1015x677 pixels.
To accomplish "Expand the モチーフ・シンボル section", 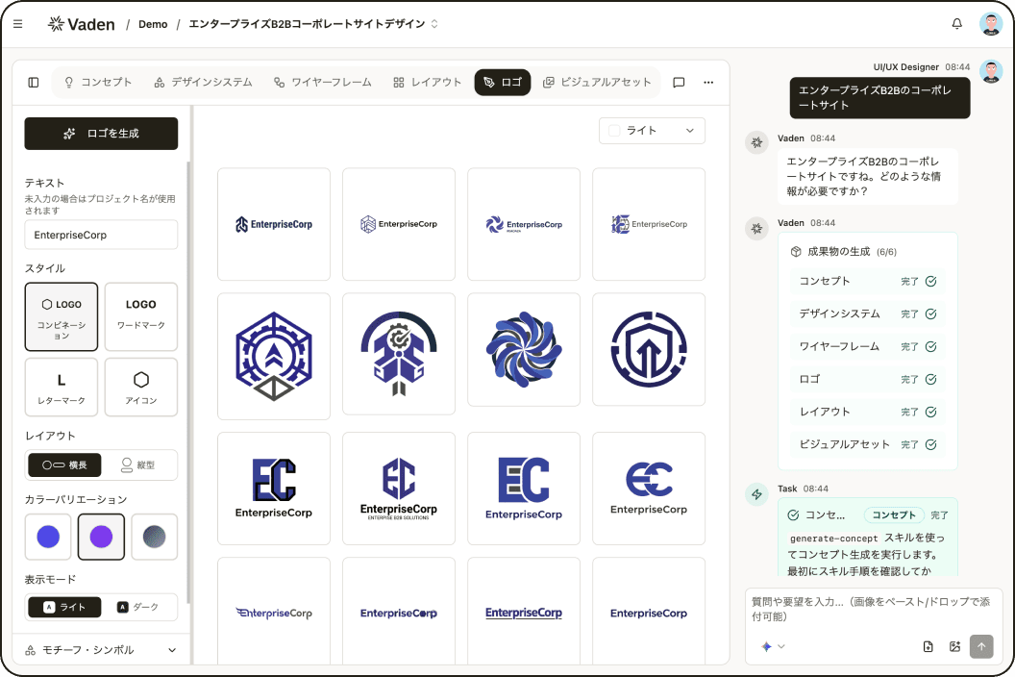I will [x=101, y=649].
